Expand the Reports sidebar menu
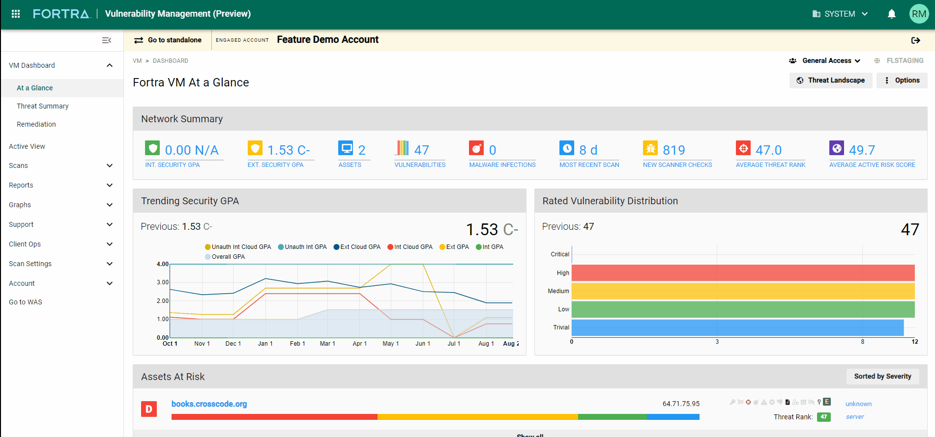The image size is (935, 437). click(110, 185)
